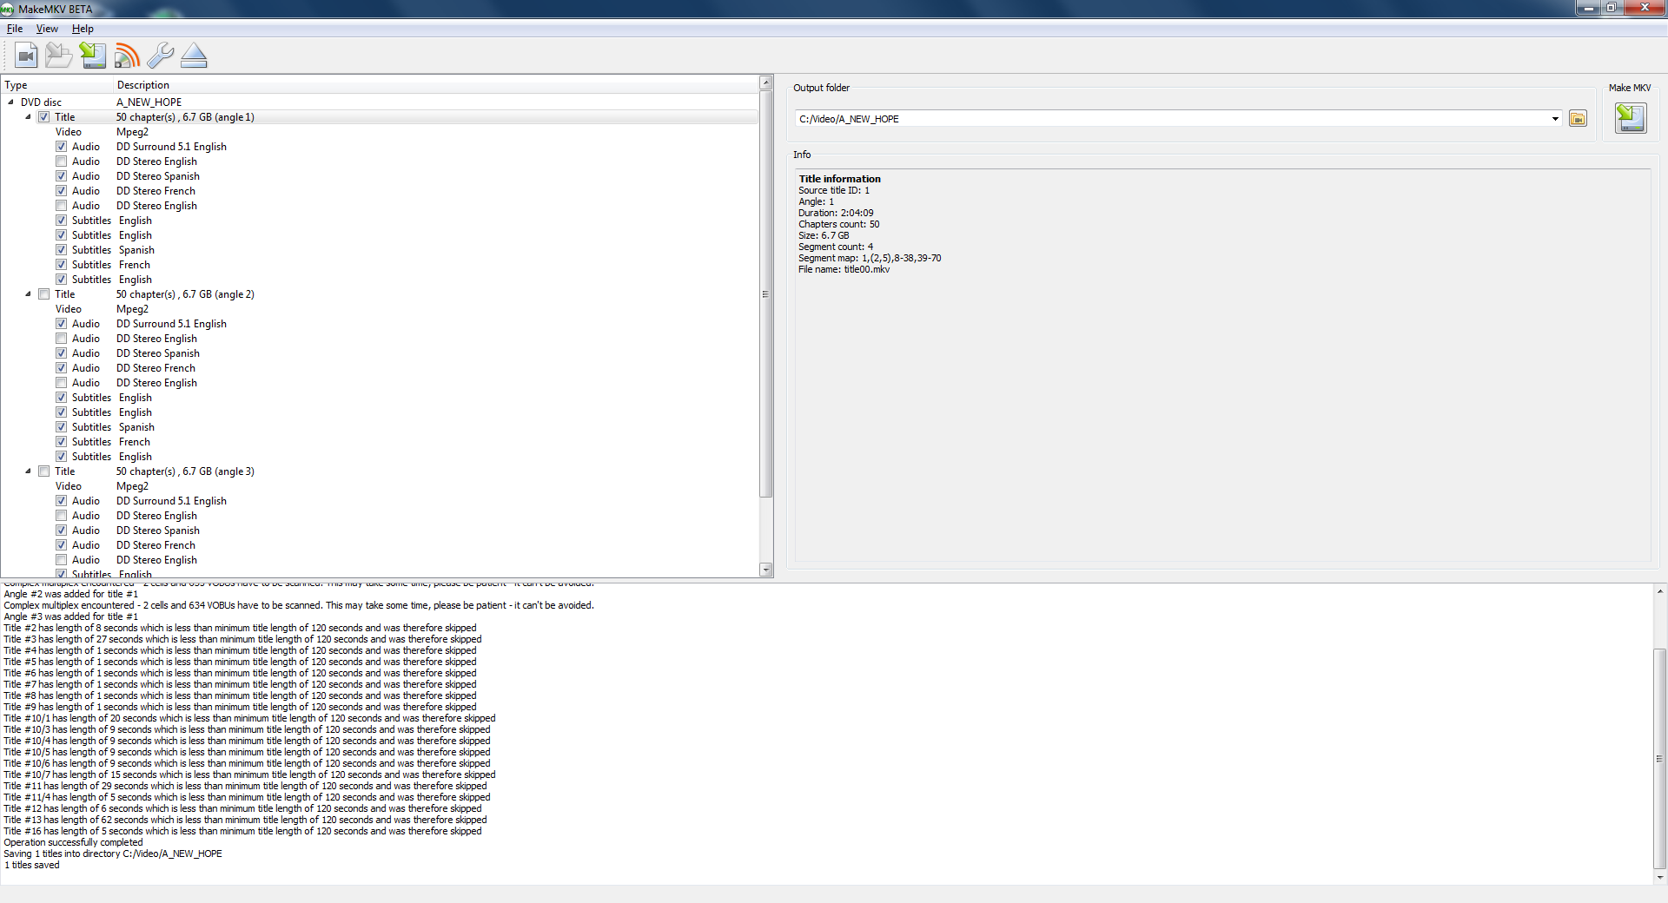Viewport: 1668px width, 903px height.
Task: Click the log panel scrollbar down arrow
Action: 1660,878
